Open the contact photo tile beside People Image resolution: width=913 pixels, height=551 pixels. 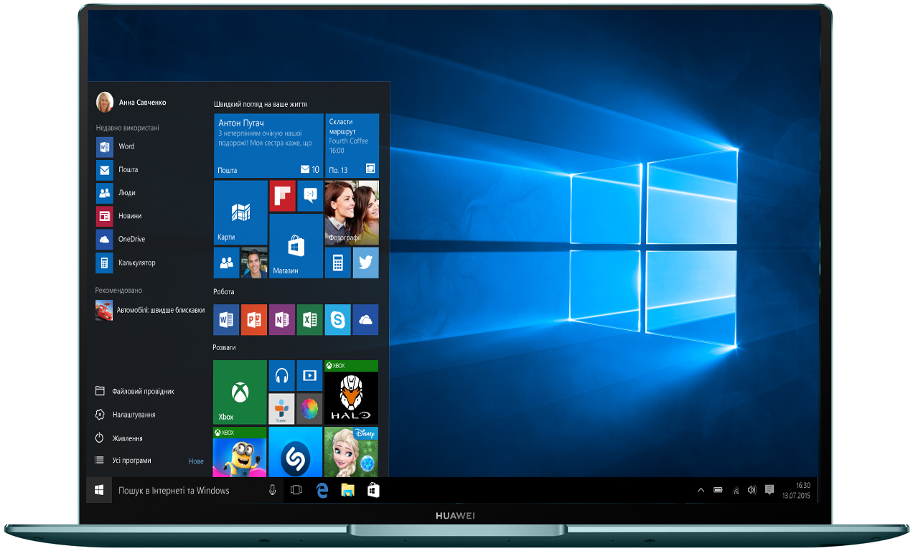pos(254,263)
